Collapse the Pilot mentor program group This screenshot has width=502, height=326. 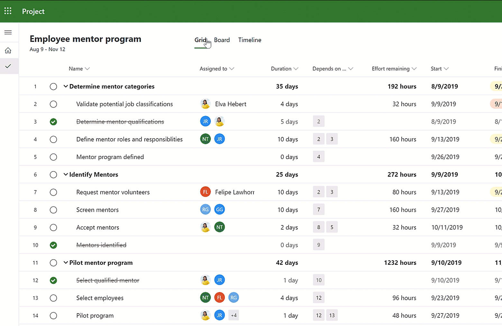click(x=66, y=262)
